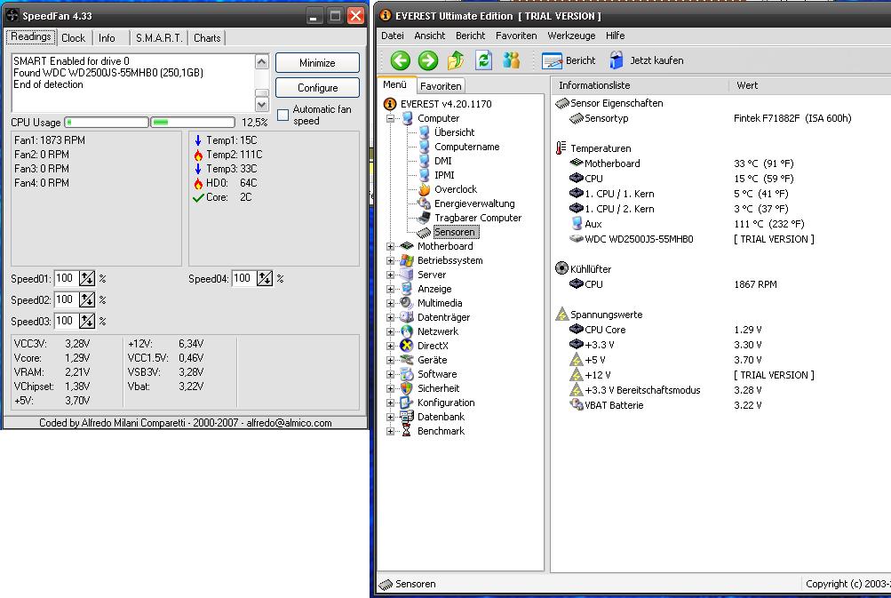Select Tragbarer Computer entry
This screenshot has height=598, width=891.
477,218
